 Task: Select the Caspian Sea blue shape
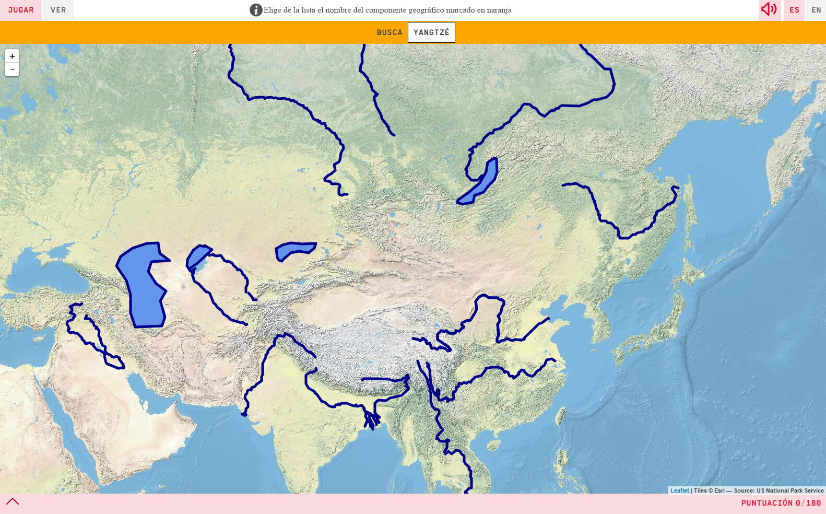tap(142, 286)
